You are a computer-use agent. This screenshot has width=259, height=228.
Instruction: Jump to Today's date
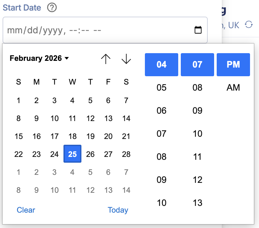pos(118,210)
